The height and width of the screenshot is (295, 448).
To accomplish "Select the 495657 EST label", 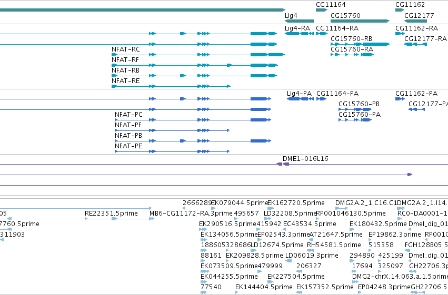I will (246, 213).
